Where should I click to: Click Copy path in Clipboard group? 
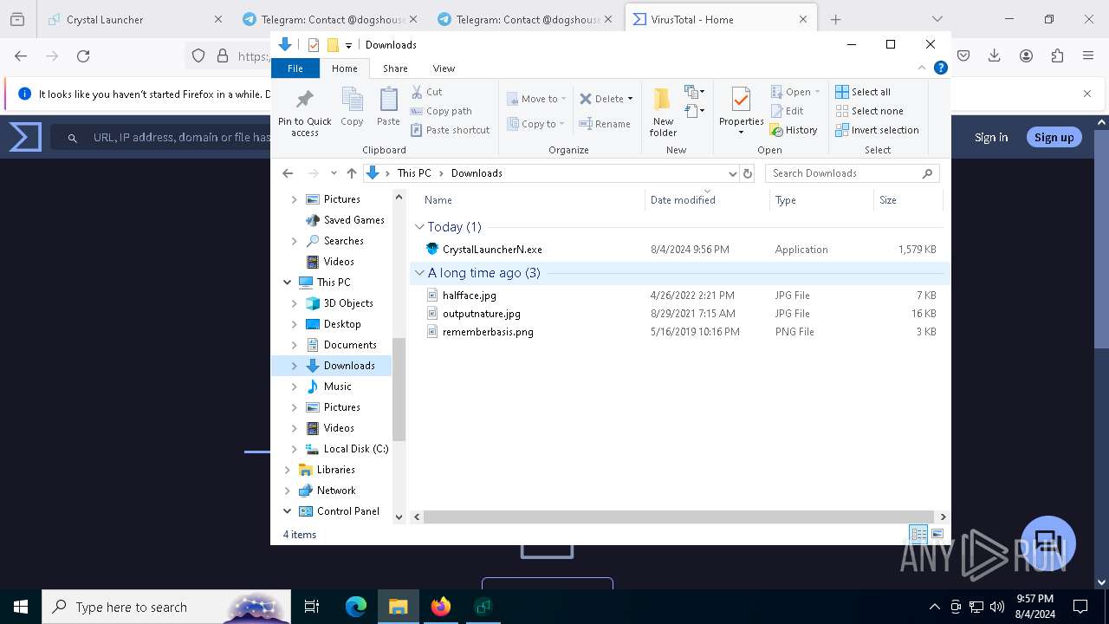441,111
